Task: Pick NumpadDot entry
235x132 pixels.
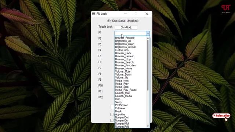Action: pos(122,117)
